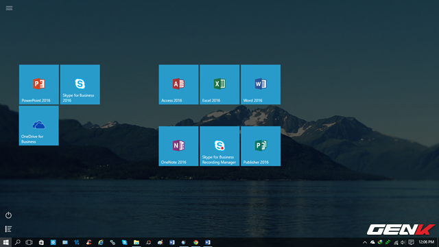Switch to Google Chrome on the taskbar

[195, 242]
